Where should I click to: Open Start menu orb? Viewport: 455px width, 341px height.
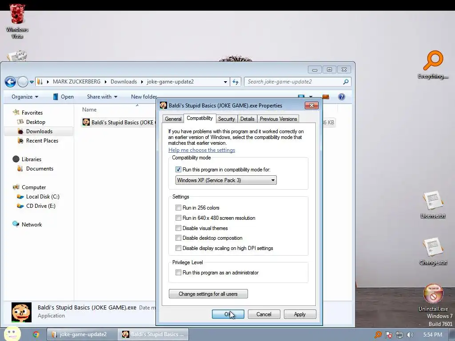pos(12,334)
